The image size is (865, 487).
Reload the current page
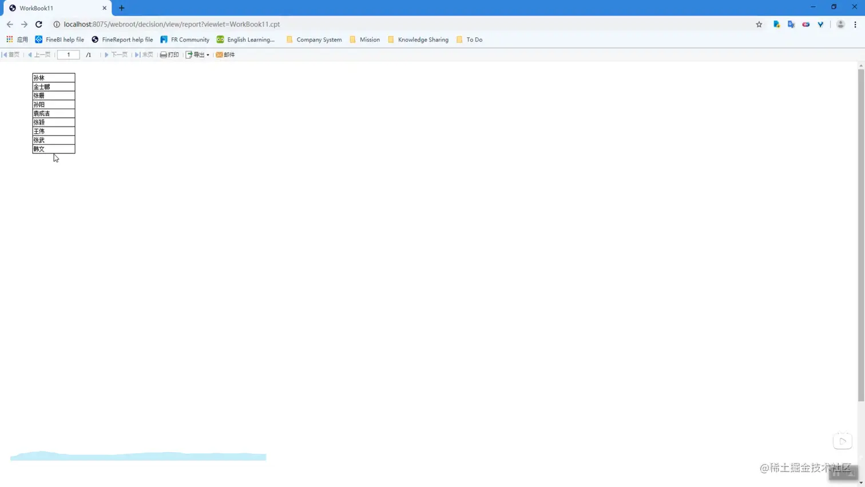point(39,24)
